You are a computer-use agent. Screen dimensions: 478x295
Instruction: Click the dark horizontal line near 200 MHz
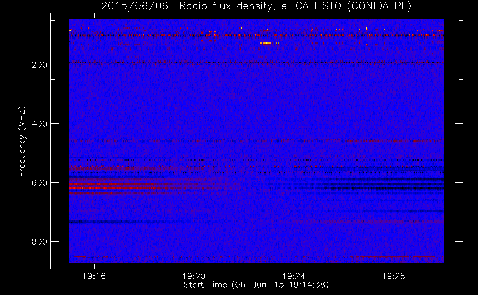tap(256, 62)
